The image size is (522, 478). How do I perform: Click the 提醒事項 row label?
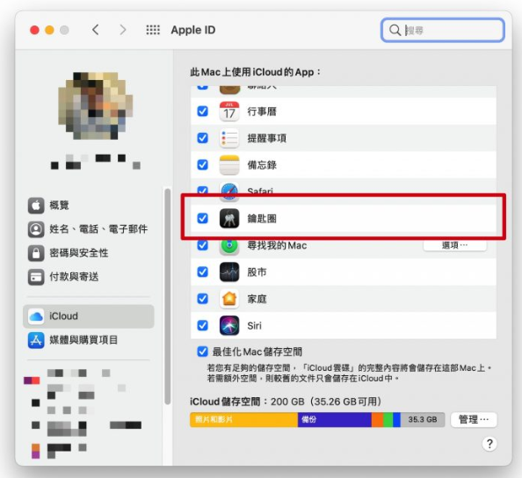(x=267, y=138)
